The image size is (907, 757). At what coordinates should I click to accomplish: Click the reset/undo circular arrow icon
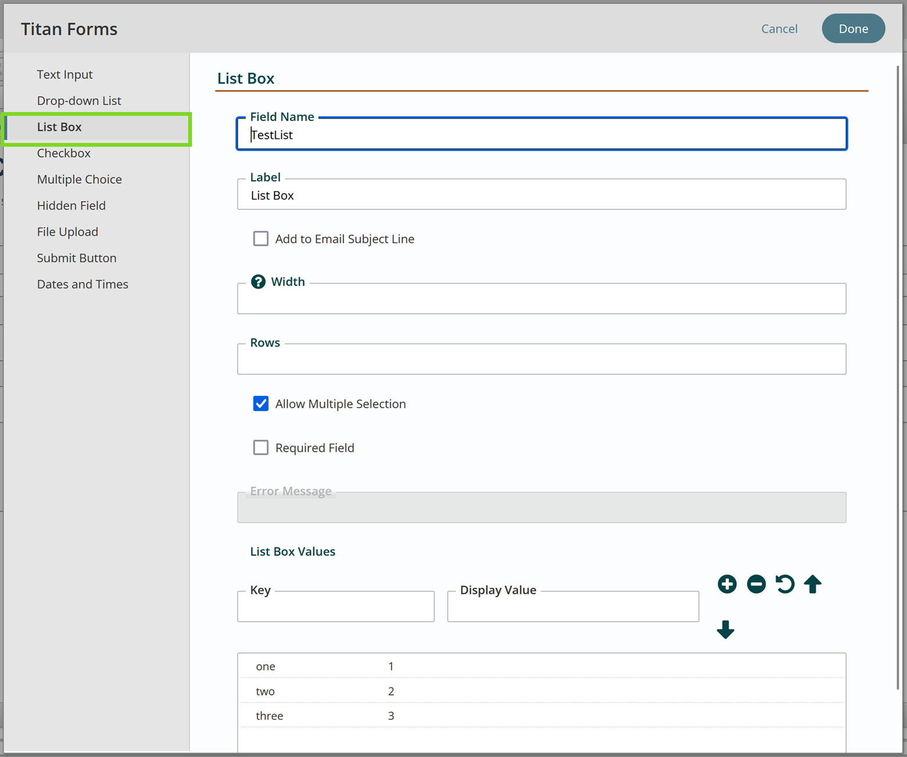tap(784, 584)
